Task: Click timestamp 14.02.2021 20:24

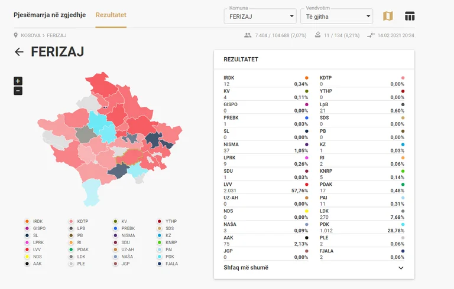Action: coord(396,35)
